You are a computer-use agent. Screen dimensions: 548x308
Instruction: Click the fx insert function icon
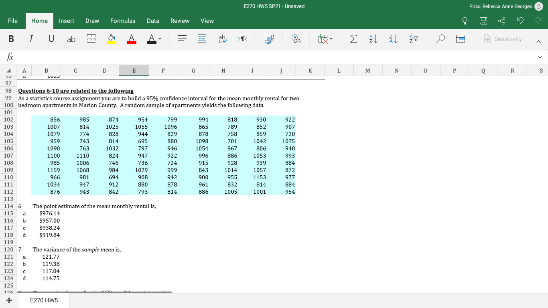pos(9,57)
